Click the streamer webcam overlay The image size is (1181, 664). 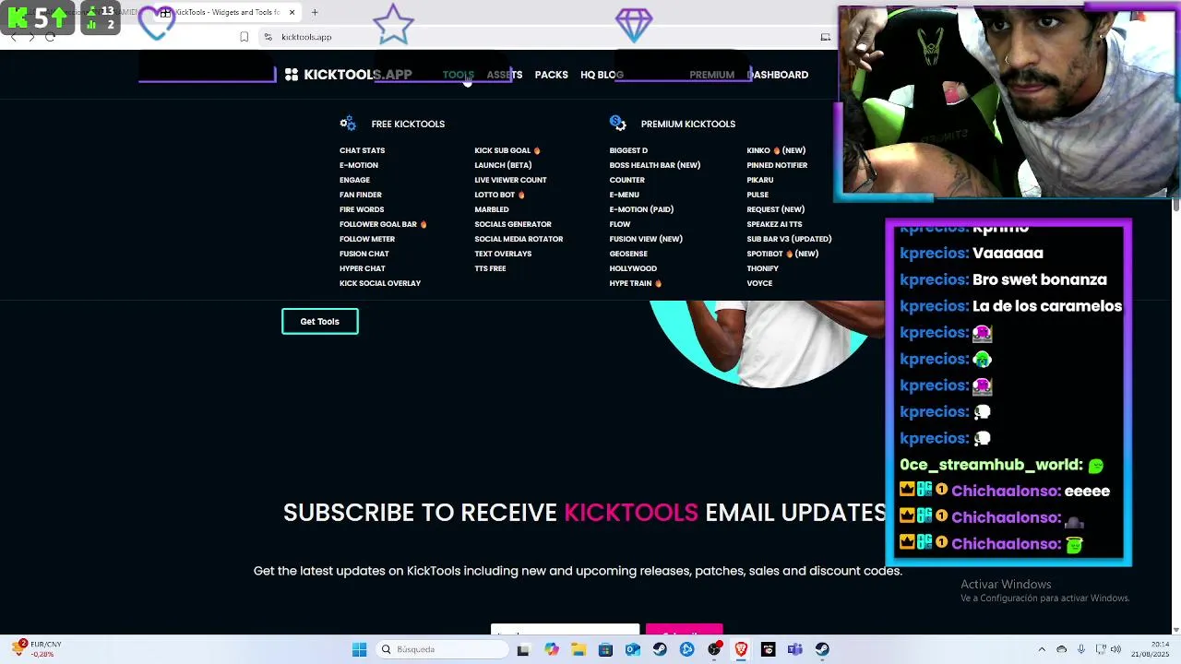tap(1008, 102)
